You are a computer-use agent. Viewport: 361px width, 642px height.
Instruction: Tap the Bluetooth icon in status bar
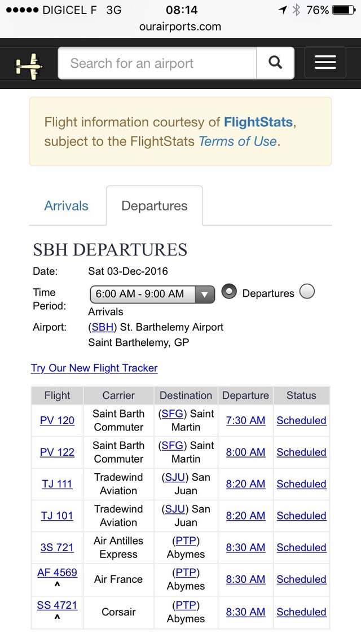coord(296,10)
